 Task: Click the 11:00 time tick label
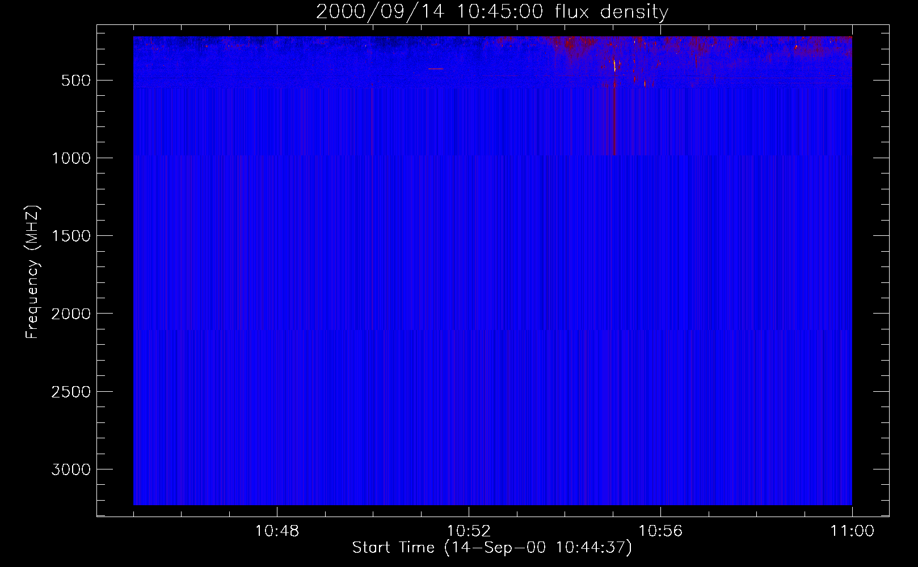click(852, 531)
